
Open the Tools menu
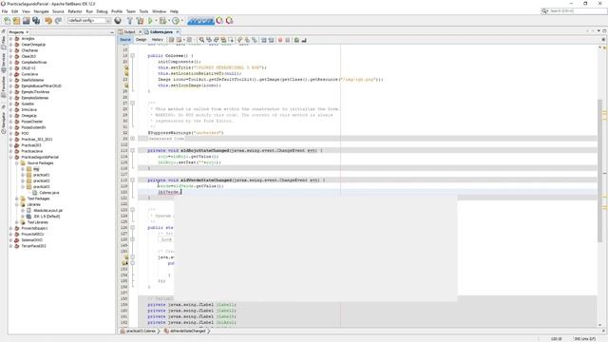(143, 11)
